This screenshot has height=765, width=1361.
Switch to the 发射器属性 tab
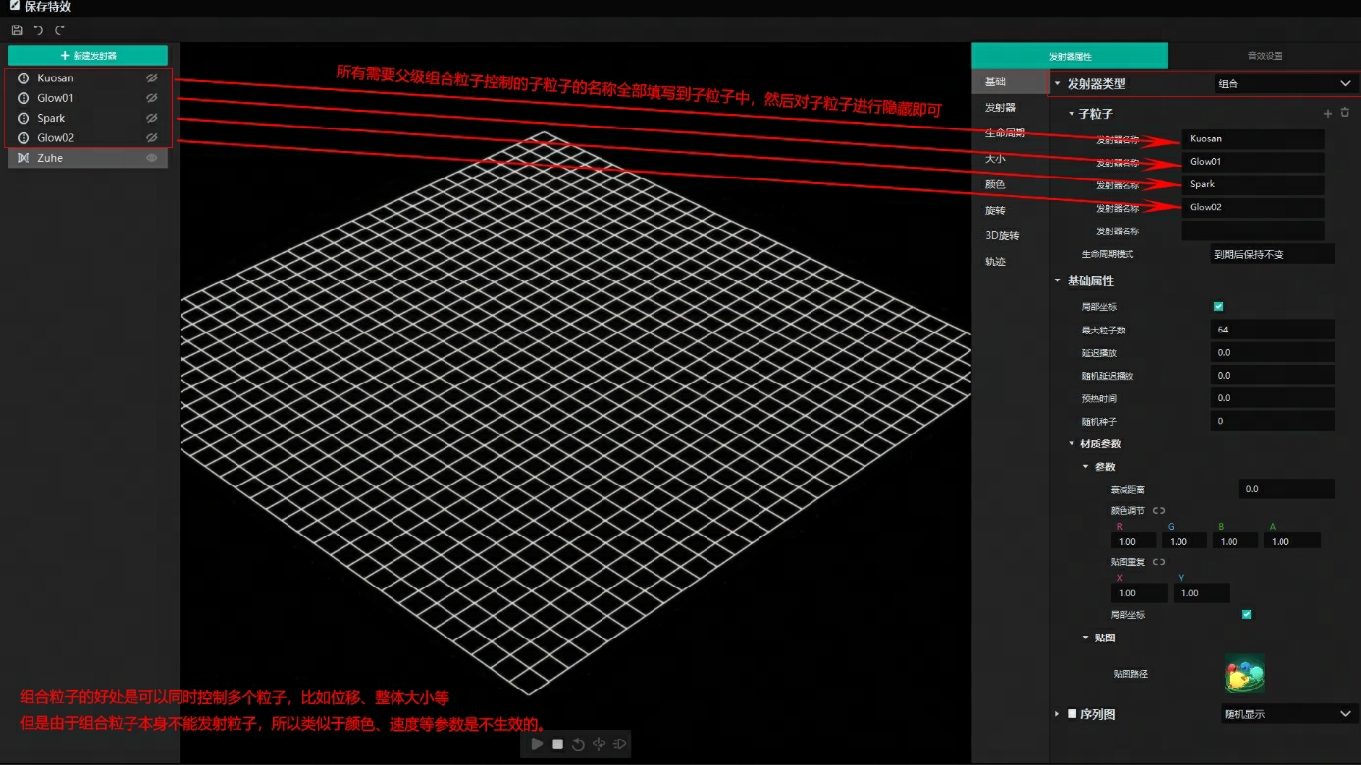click(1070, 56)
